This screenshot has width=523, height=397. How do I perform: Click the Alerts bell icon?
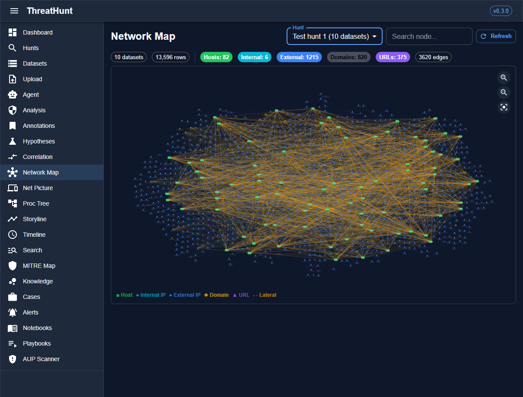click(x=13, y=312)
